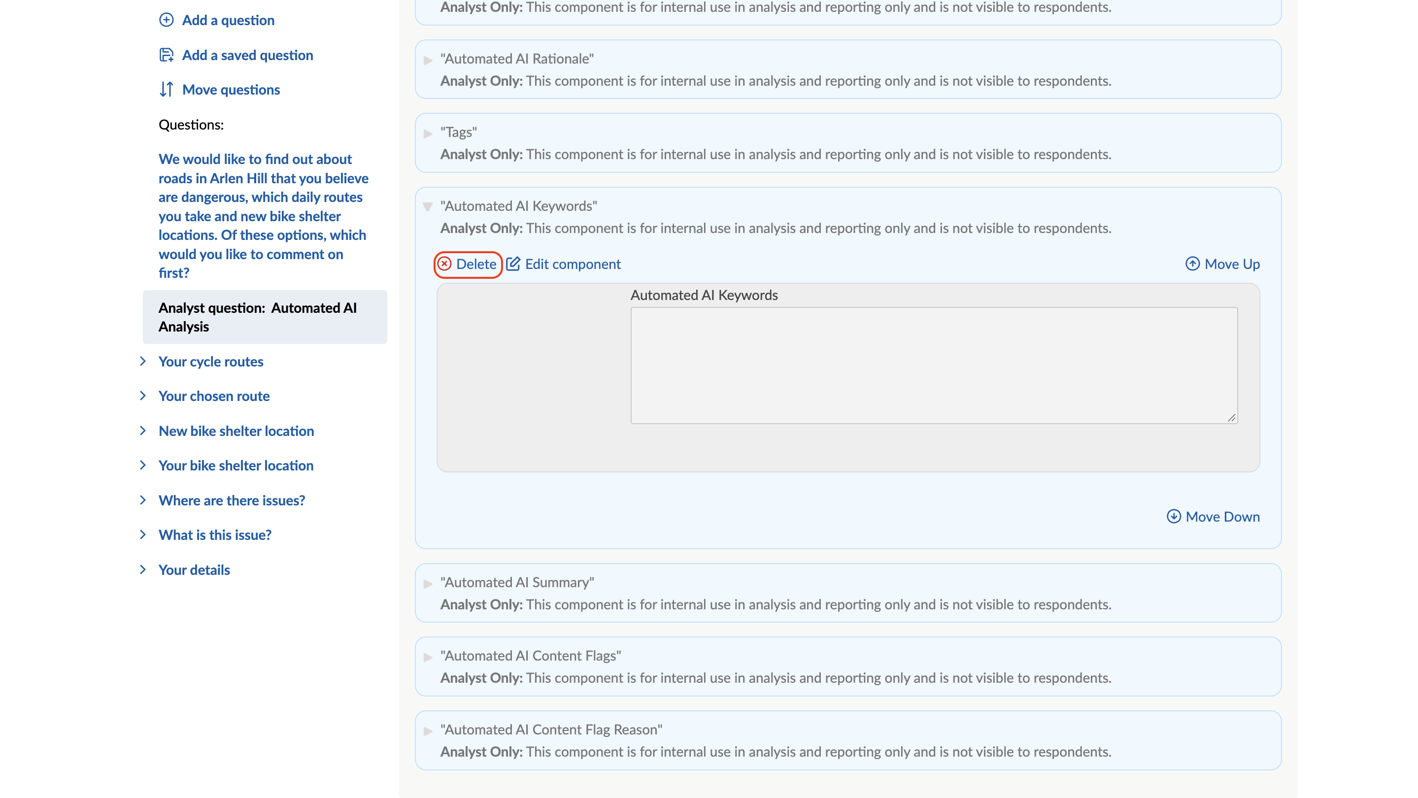The height and width of the screenshot is (798, 1418).
Task: Expand New bike shelter location chevron
Action: coord(143,431)
